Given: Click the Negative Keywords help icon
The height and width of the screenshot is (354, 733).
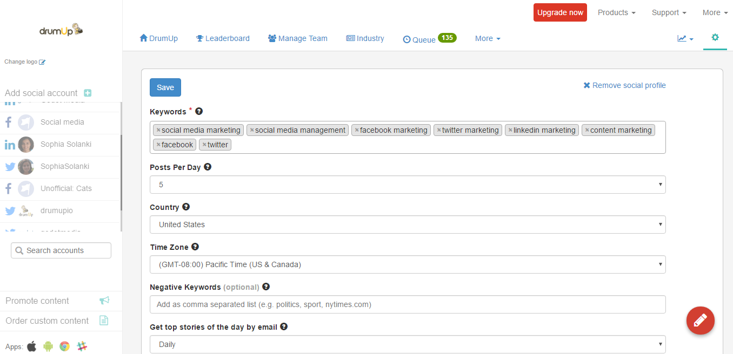Looking at the screenshot, I should click(266, 287).
